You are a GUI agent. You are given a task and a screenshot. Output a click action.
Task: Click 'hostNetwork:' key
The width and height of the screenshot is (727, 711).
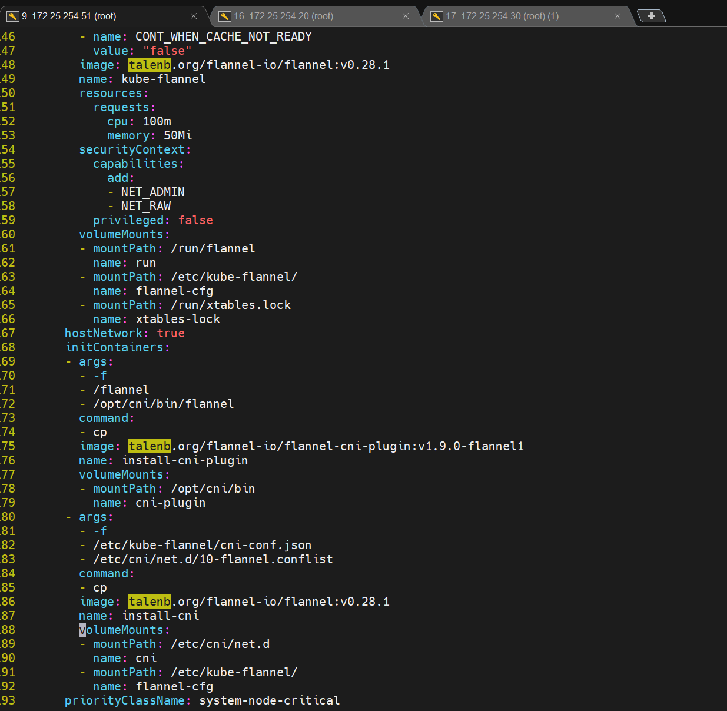(x=107, y=333)
